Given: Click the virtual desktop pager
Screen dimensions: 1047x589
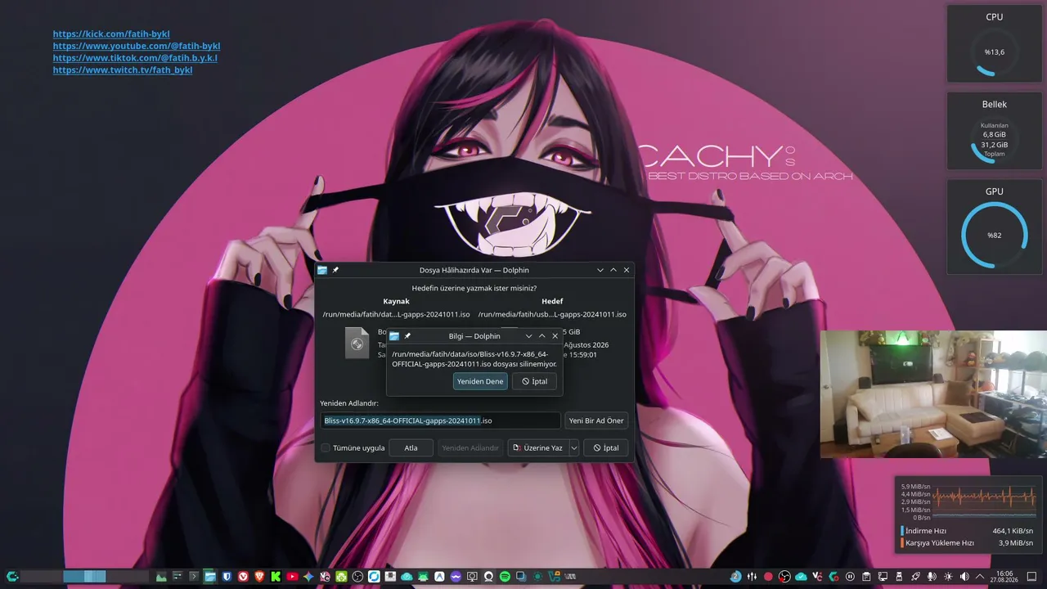Looking at the screenshot, I should pos(85,577).
